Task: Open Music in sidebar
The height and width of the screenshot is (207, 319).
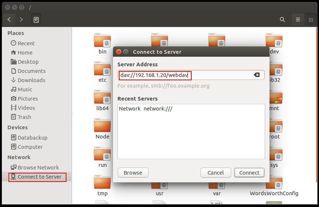Action: (21, 89)
